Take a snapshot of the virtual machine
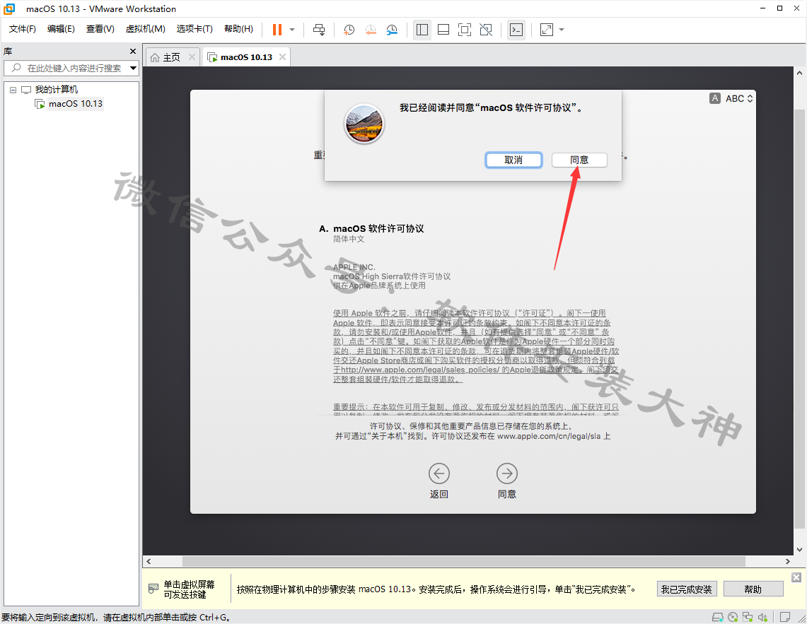 pyautogui.click(x=349, y=30)
